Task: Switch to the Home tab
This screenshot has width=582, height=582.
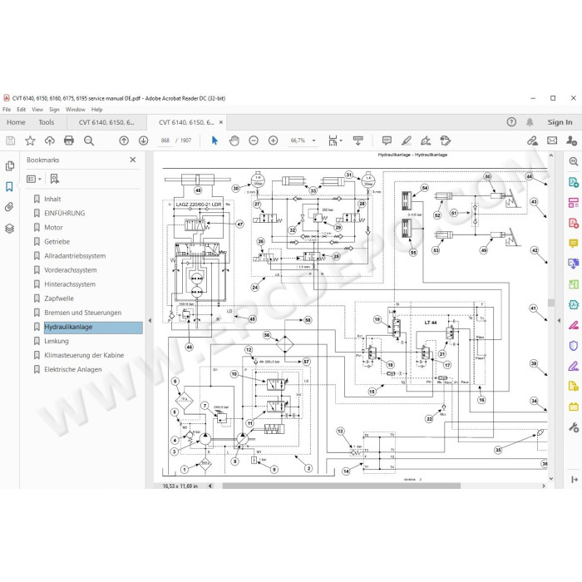Action: (16, 122)
